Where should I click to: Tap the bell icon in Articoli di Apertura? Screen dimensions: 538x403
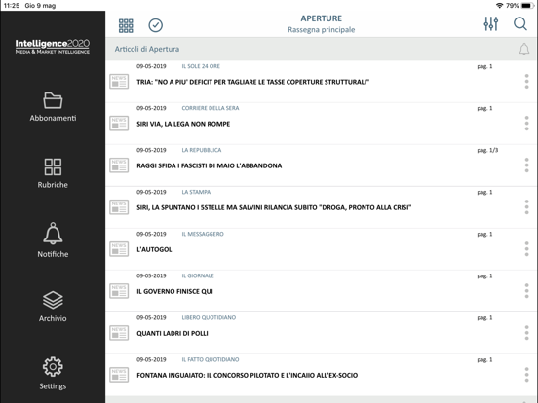click(524, 49)
